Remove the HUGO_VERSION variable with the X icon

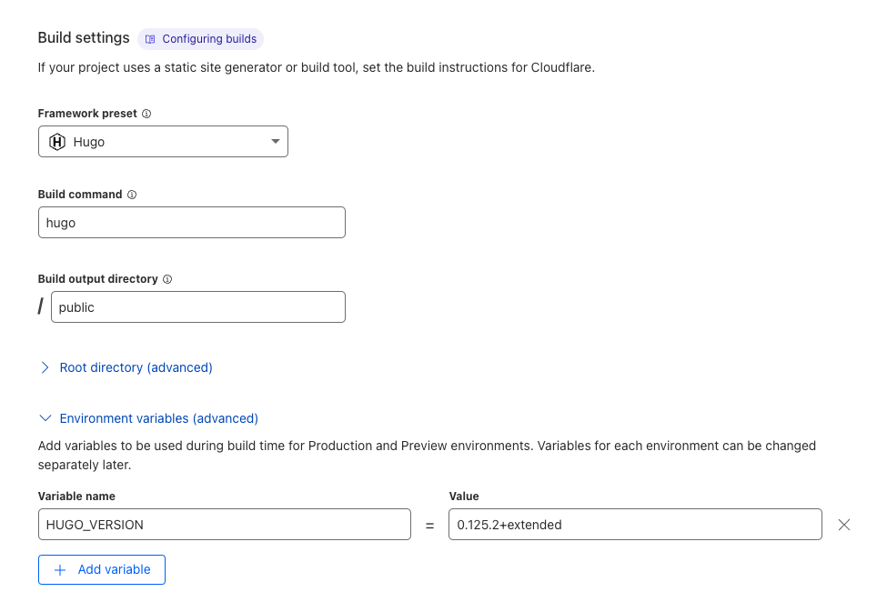click(x=843, y=525)
